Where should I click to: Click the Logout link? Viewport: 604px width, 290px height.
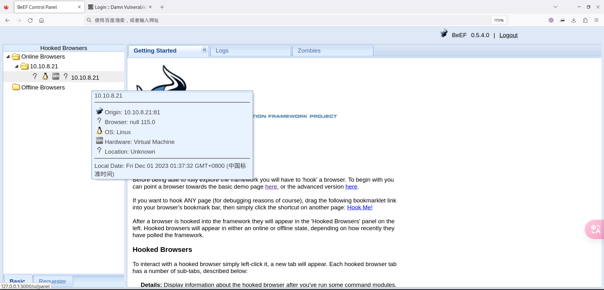pos(508,35)
